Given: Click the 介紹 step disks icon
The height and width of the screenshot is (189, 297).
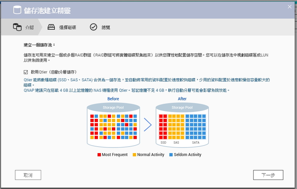Looking at the screenshot, I should [17, 27].
